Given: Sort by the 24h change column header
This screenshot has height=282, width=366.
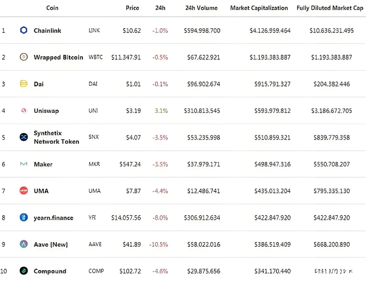Looking at the screenshot, I should (160, 8).
